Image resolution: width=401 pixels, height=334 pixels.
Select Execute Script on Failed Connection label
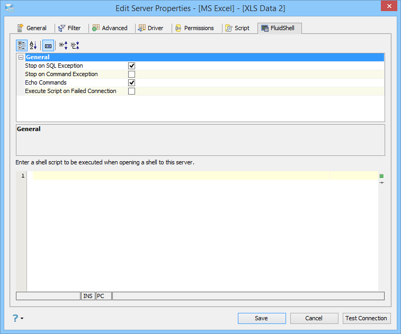pyautogui.click(x=70, y=91)
